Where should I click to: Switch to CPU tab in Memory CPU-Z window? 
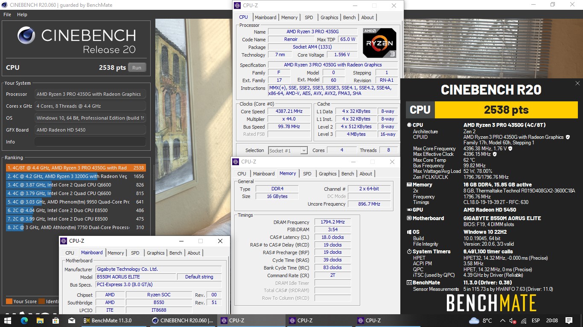(x=242, y=174)
